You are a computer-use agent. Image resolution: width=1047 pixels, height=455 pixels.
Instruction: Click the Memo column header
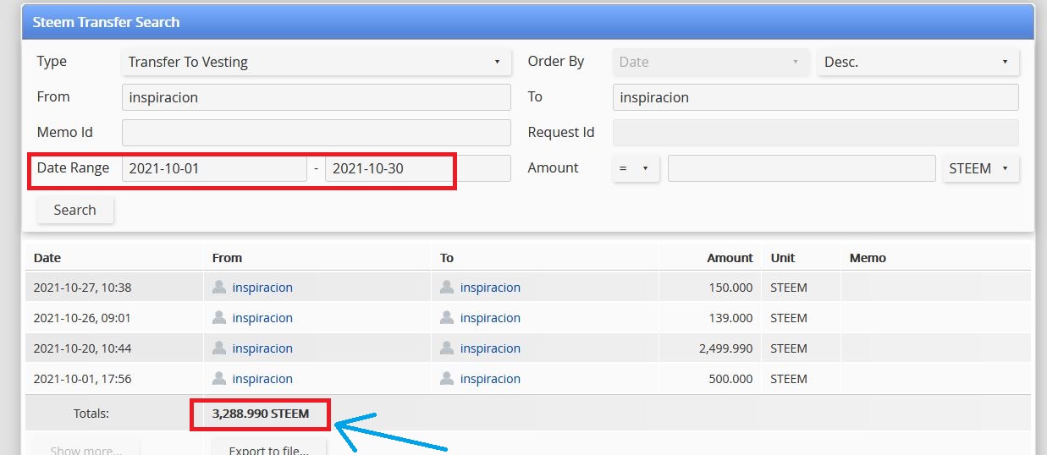point(868,258)
